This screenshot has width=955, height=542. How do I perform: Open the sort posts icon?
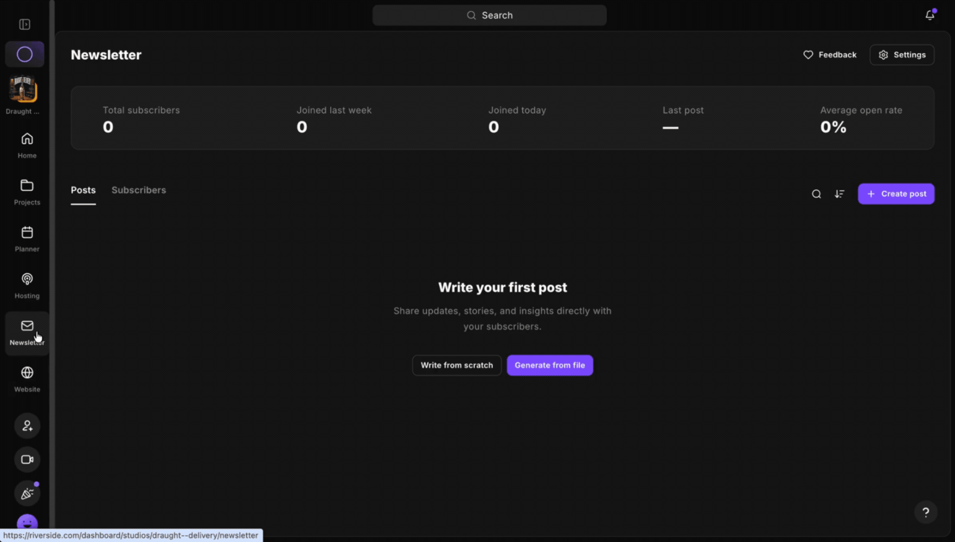839,194
